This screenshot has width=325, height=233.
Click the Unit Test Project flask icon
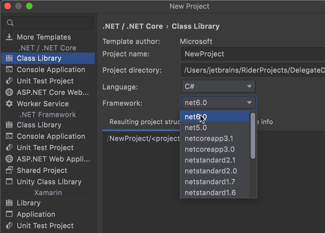pos(10,81)
